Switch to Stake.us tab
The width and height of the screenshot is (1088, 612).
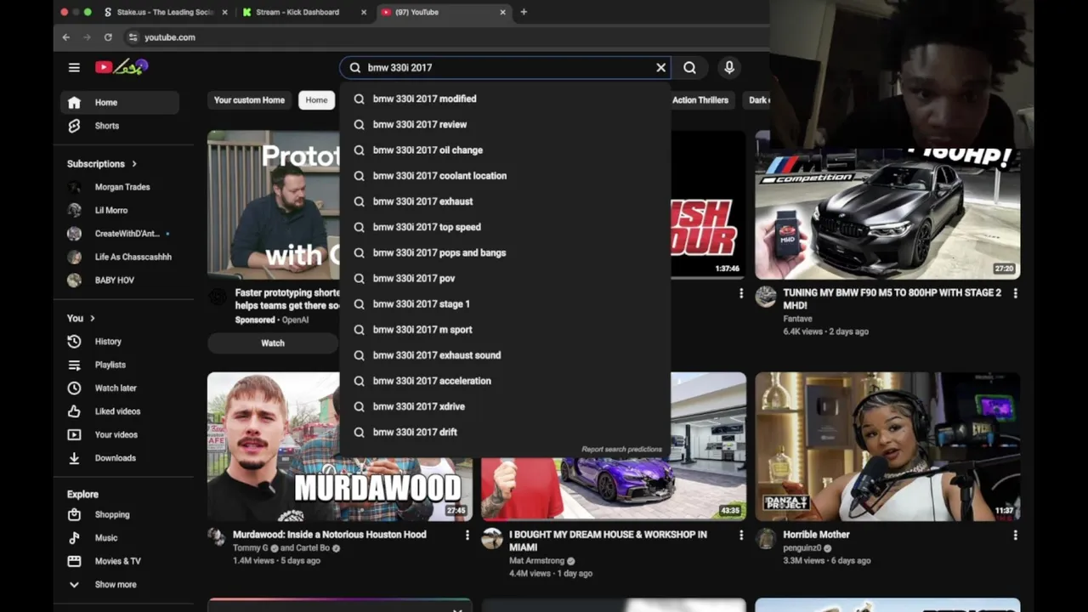pos(165,12)
